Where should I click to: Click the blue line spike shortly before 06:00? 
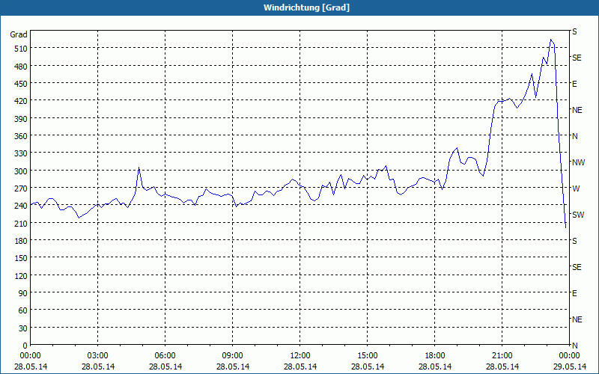click(x=139, y=167)
